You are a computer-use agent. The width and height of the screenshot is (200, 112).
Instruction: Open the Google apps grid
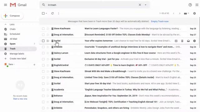197,5
